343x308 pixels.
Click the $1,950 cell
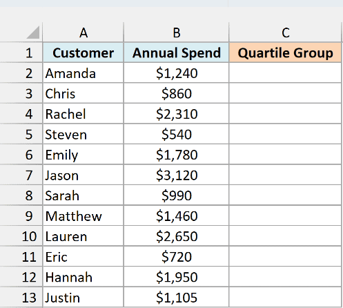click(x=176, y=277)
